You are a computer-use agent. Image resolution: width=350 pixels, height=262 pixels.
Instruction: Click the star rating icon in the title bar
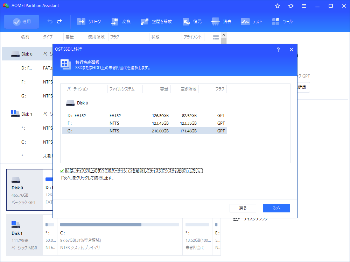pyautogui.click(x=277, y=6)
